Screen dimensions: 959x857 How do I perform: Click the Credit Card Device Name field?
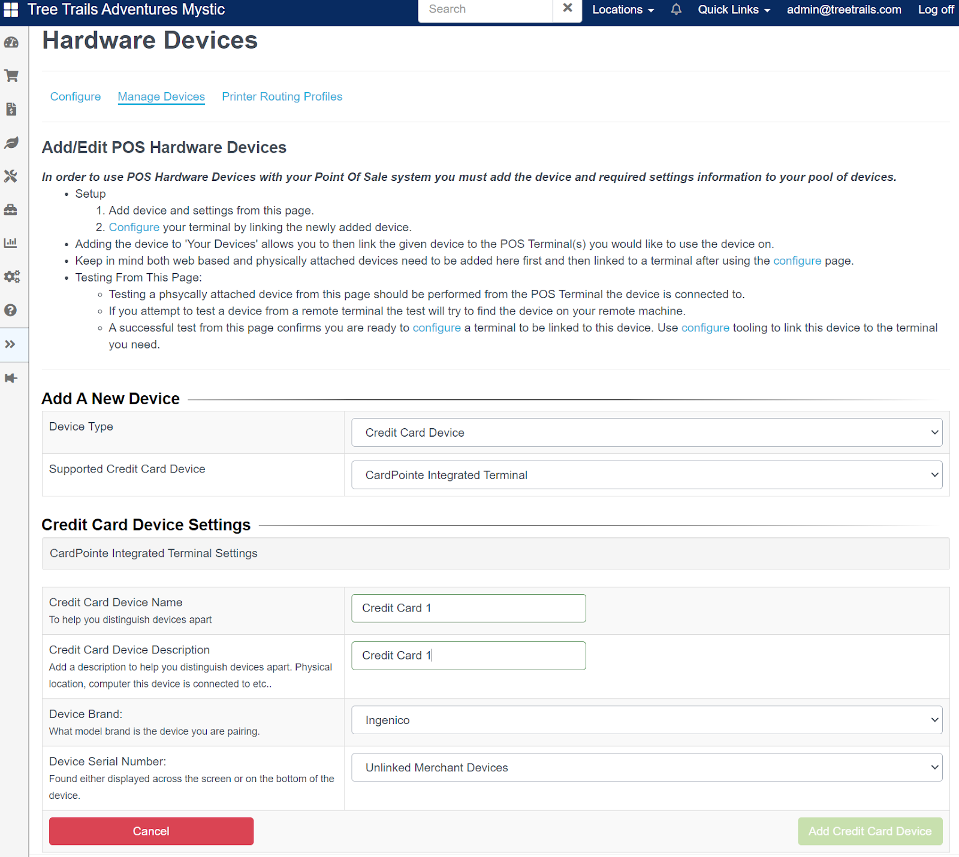tap(469, 608)
